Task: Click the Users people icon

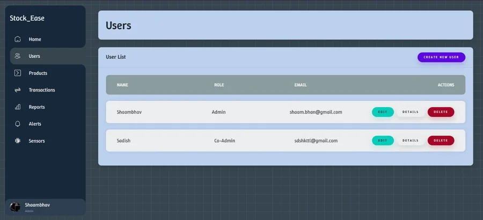Action: point(18,56)
